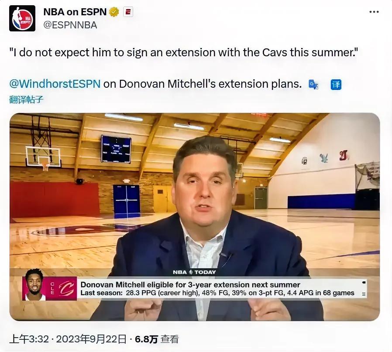Click the tweet quote text about the Cavs

click(x=184, y=52)
